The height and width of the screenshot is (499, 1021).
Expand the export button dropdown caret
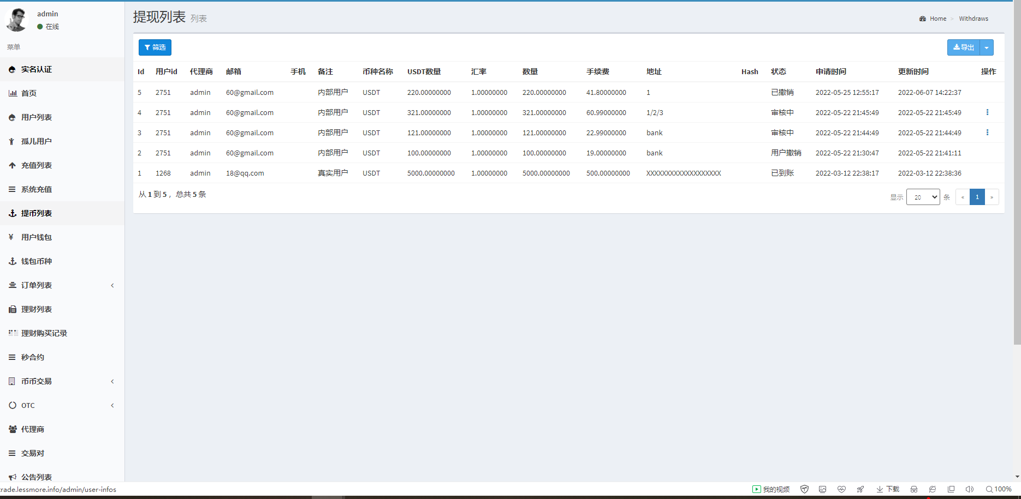[x=987, y=47]
